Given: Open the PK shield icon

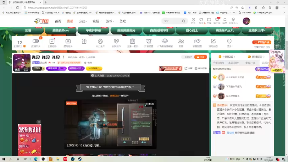Looking at the screenshot, I should [x=116, y=41].
